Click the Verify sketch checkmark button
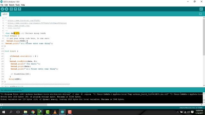The height and width of the screenshot is (115, 205). [2, 9]
